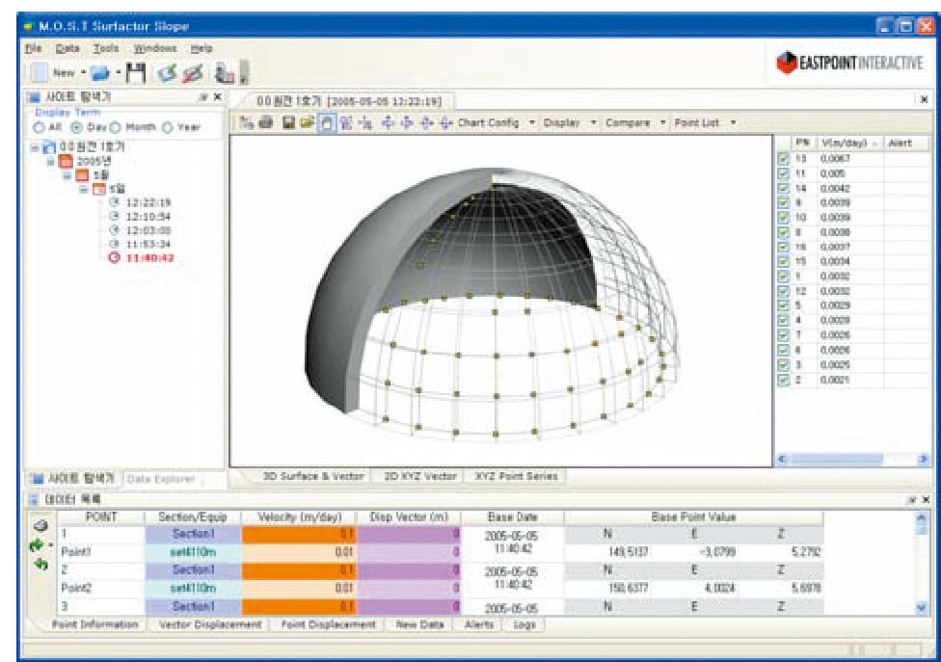This screenshot has width=941, height=662.
Task: Click the green undo arrow in data panel
Action: coord(41,564)
